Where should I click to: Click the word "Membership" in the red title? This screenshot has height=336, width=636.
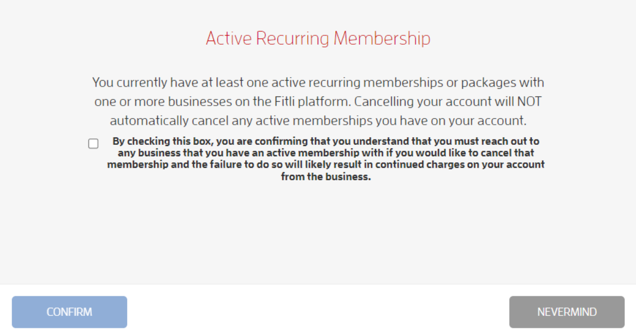(x=382, y=39)
